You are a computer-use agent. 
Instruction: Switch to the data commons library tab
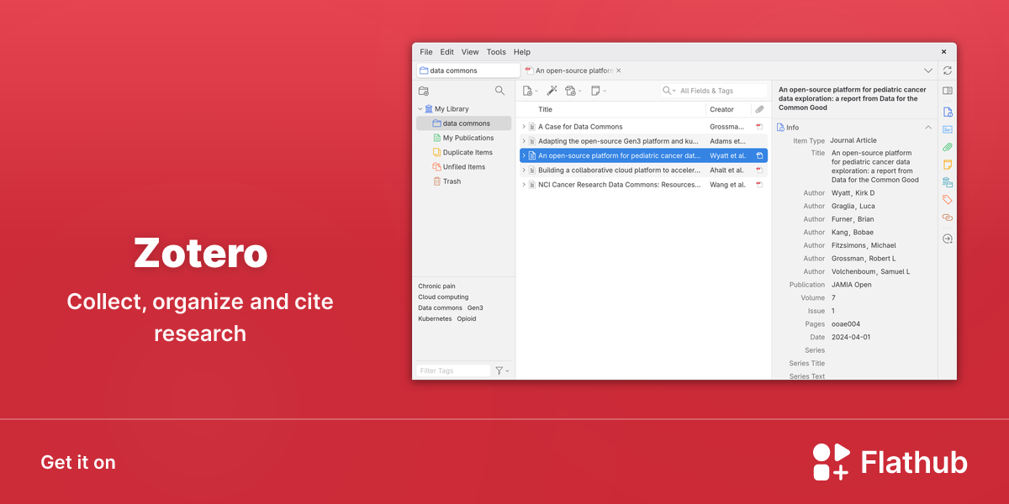[x=468, y=71]
